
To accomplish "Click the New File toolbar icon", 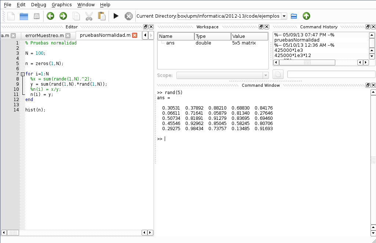I will click(11, 16).
